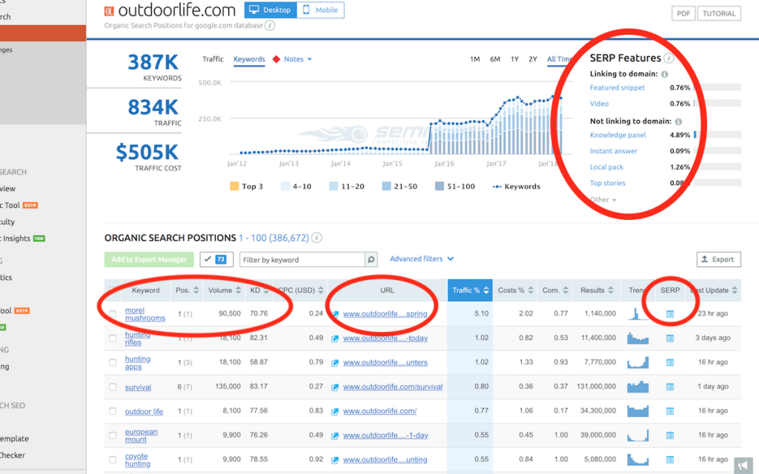The width and height of the screenshot is (759, 474).
Task: Tick checkbox for coyote hunting row
Action: pyautogui.click(x=113, y=459)
